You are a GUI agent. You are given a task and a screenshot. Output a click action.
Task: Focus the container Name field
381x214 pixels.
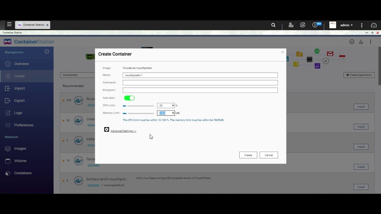pyautogui.click(x=200, y=75)
